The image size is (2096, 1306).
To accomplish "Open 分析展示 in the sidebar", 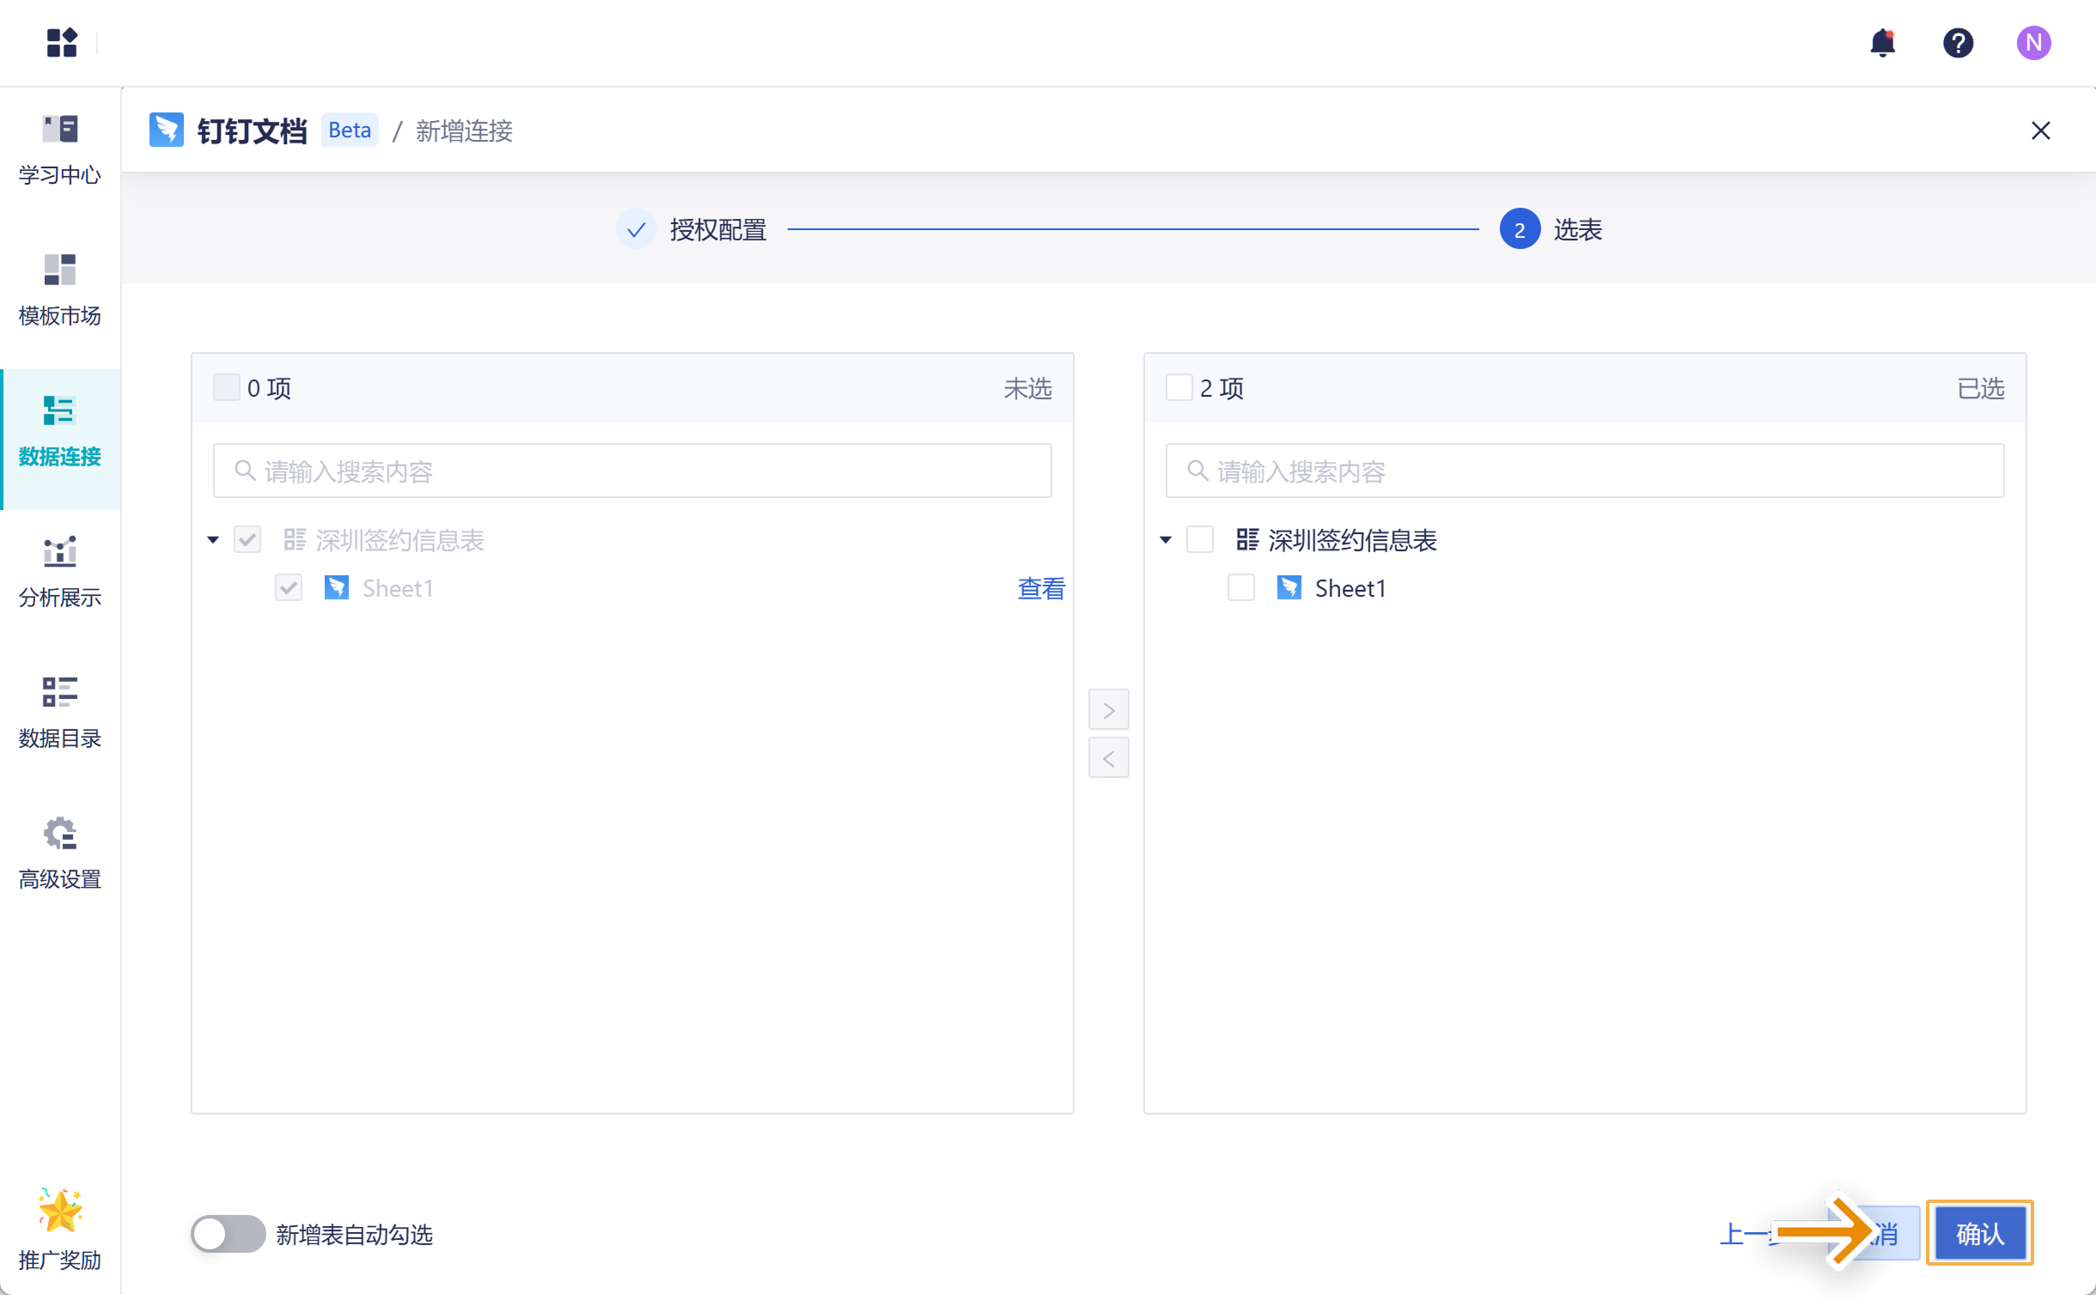I will (x=59, y=571).
